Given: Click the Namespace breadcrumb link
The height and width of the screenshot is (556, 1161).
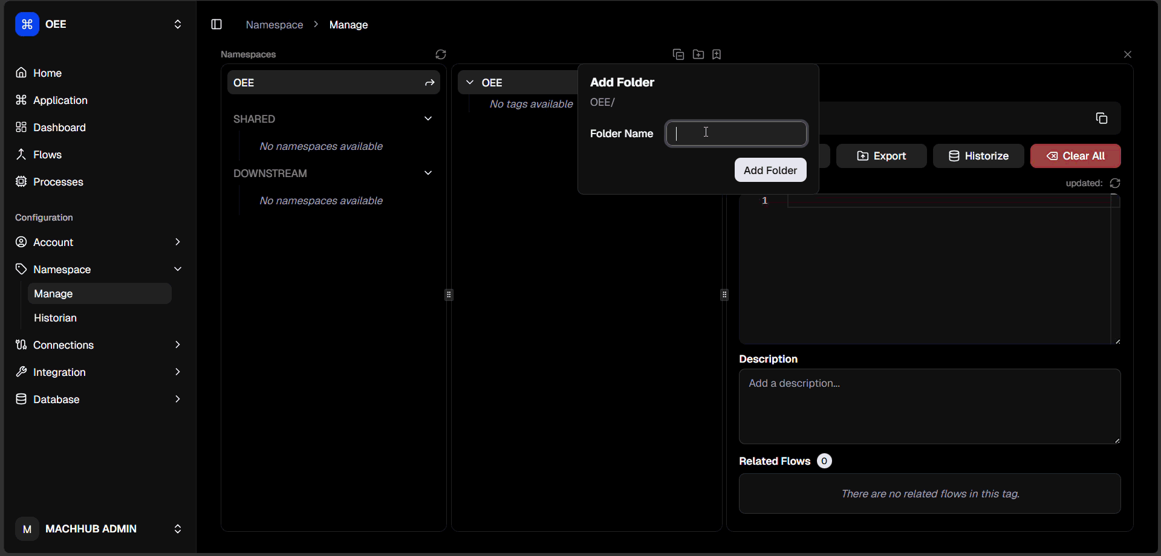Looking at the screenshot, I should point(275,25).
